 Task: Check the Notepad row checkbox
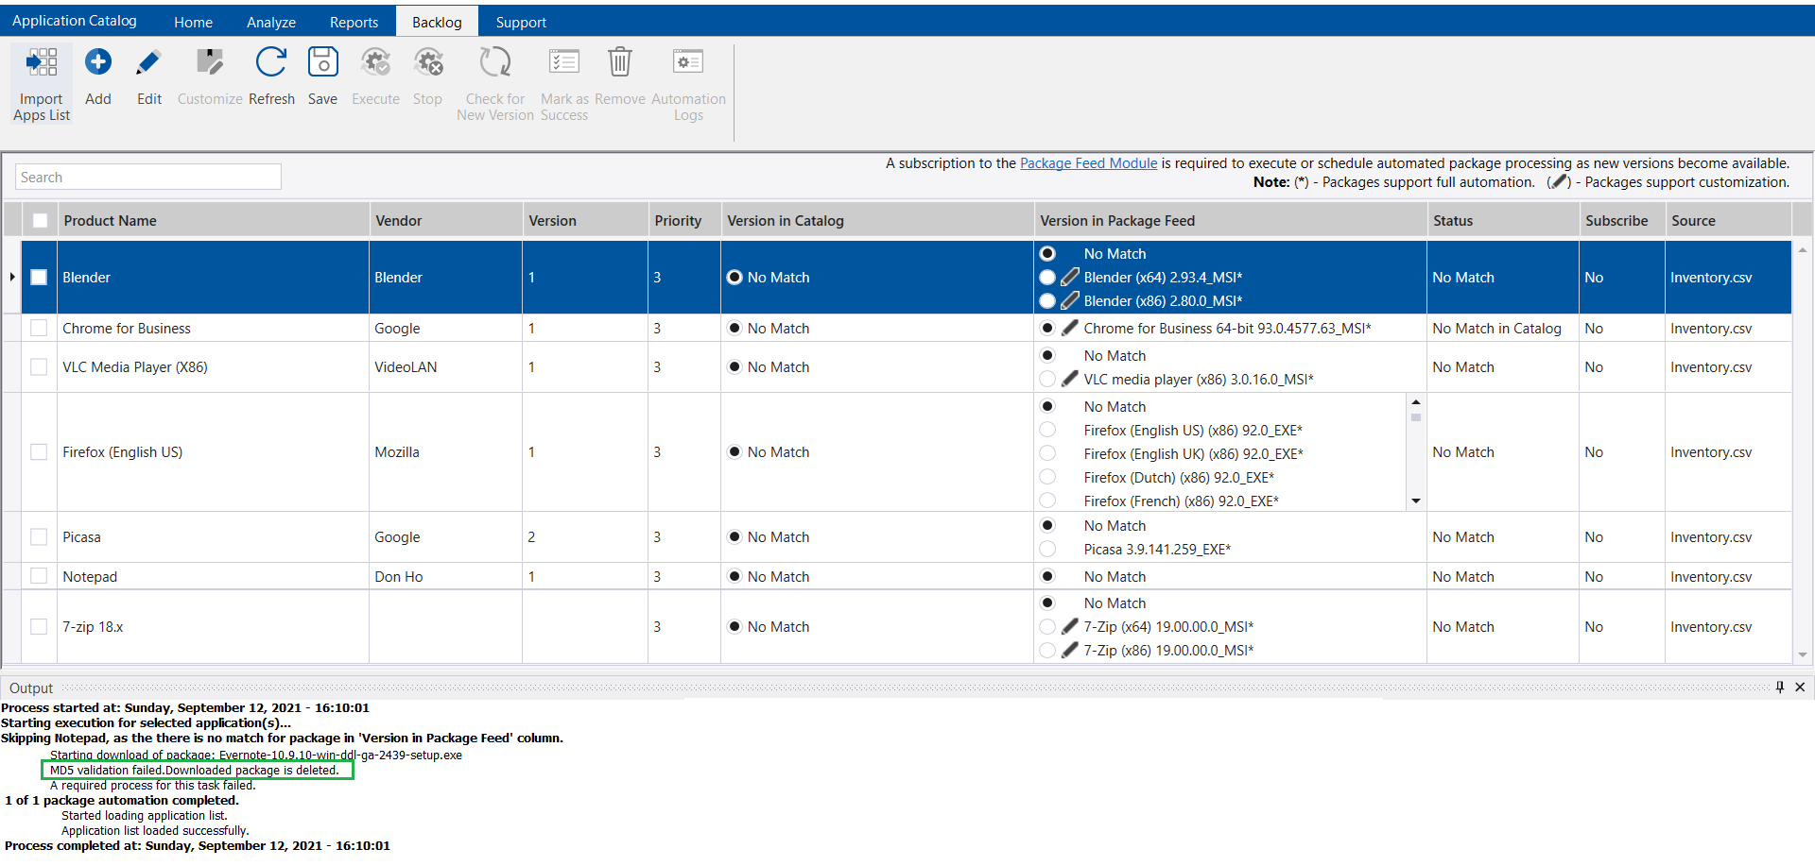point(39,576)
